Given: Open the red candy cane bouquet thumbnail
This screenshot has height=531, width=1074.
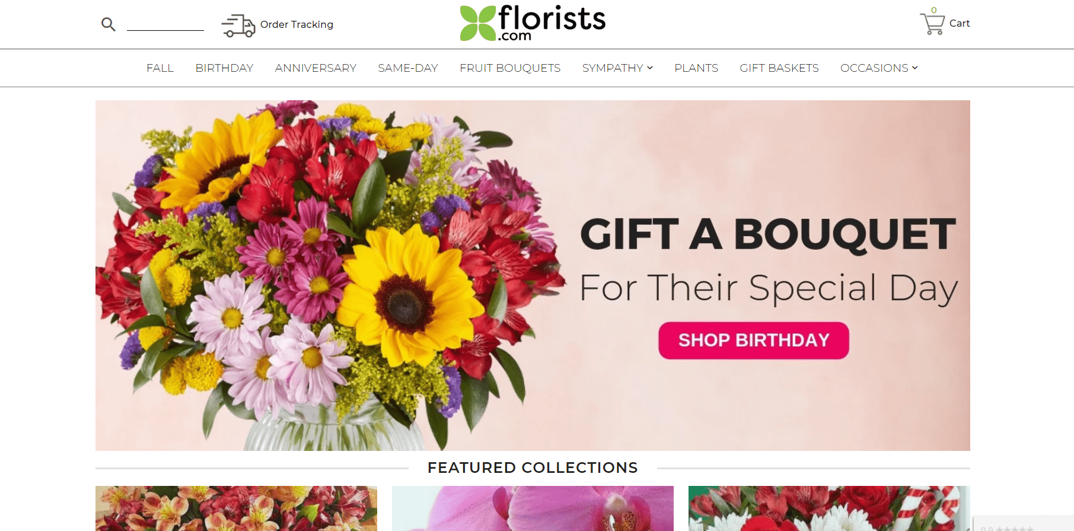Looking at the screenshot, I should coord(829,508).
